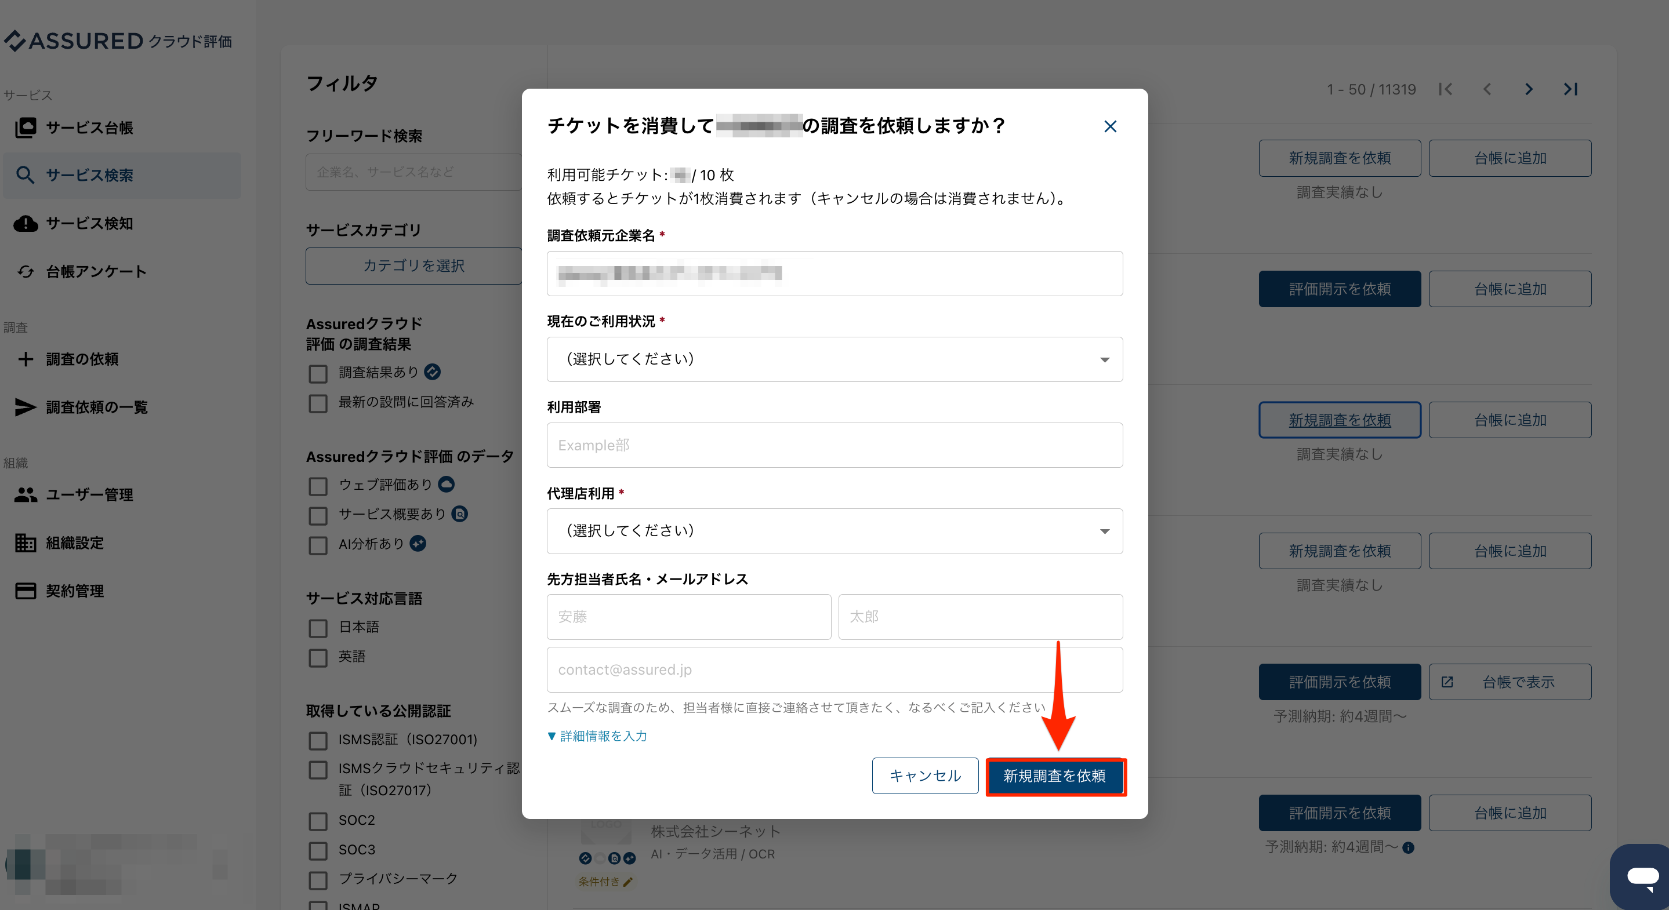Open the 現在のご利用状況 dropdown
Image resolution: width=1669 pixels, height=910 pixels.
(x=834, y=359)
